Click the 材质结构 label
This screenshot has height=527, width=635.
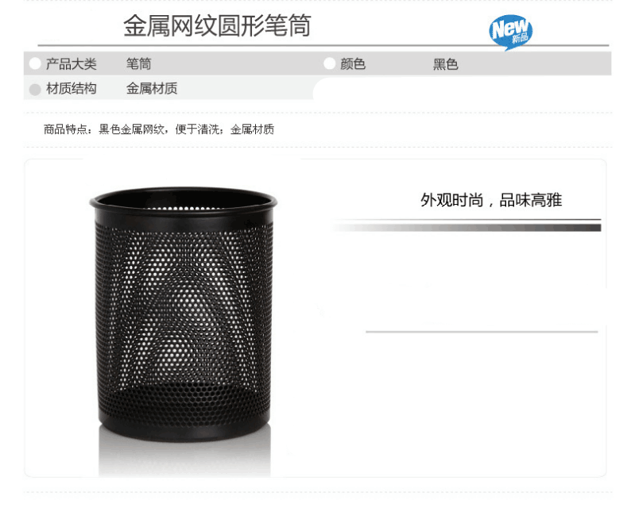72,89
